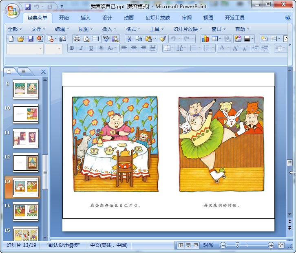Click the zoom slider handle
Image resolution: width=296 pixels, height=253 pixels.
click(237, 245)
